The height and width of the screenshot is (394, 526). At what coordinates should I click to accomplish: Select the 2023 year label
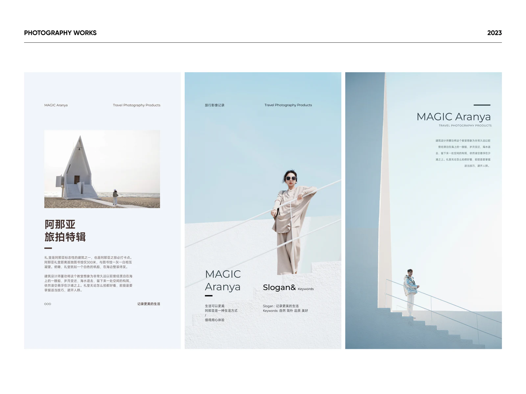494,33
